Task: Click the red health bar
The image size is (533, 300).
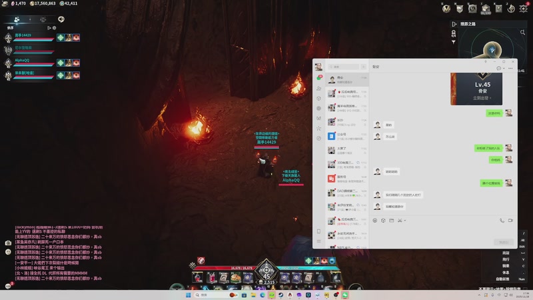Action: click(x=225, y=268)
